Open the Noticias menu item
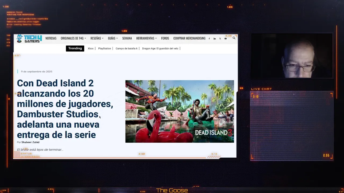Screen dimensions: 344x193 click(x=51, y=38)
